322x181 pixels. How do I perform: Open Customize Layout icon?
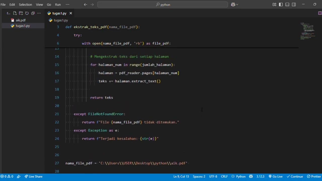274,5
